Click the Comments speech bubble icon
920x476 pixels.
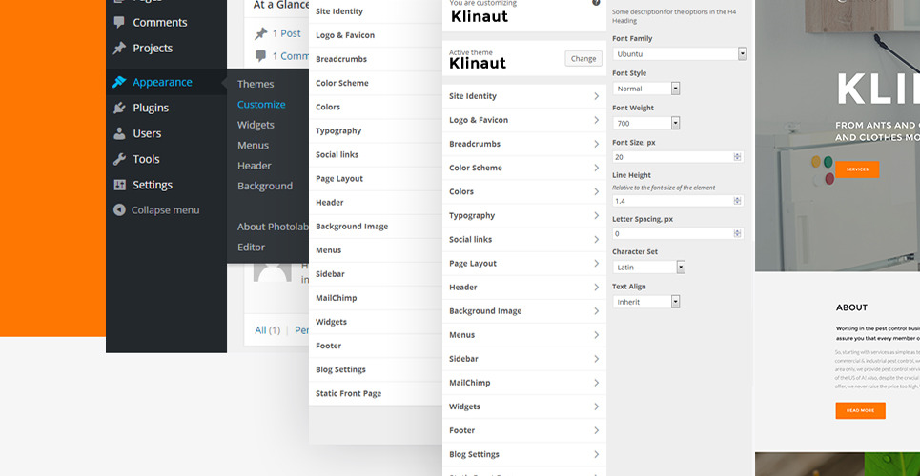pyautogui.click(x=119, y=22)
